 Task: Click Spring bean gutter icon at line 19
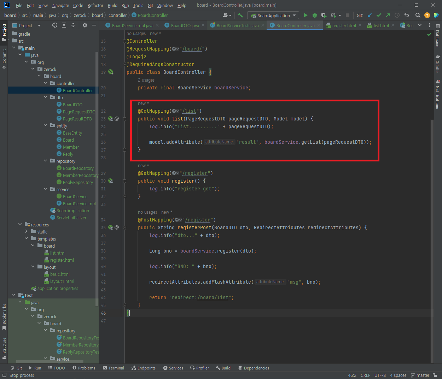pos(111,72)
